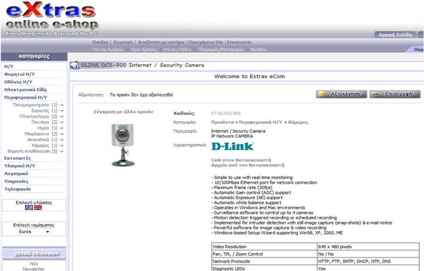Image resolution: width=424 pixels, height=271 pixels.
Task: Open the Ηχεία subcategory
Action: point(43,128)
